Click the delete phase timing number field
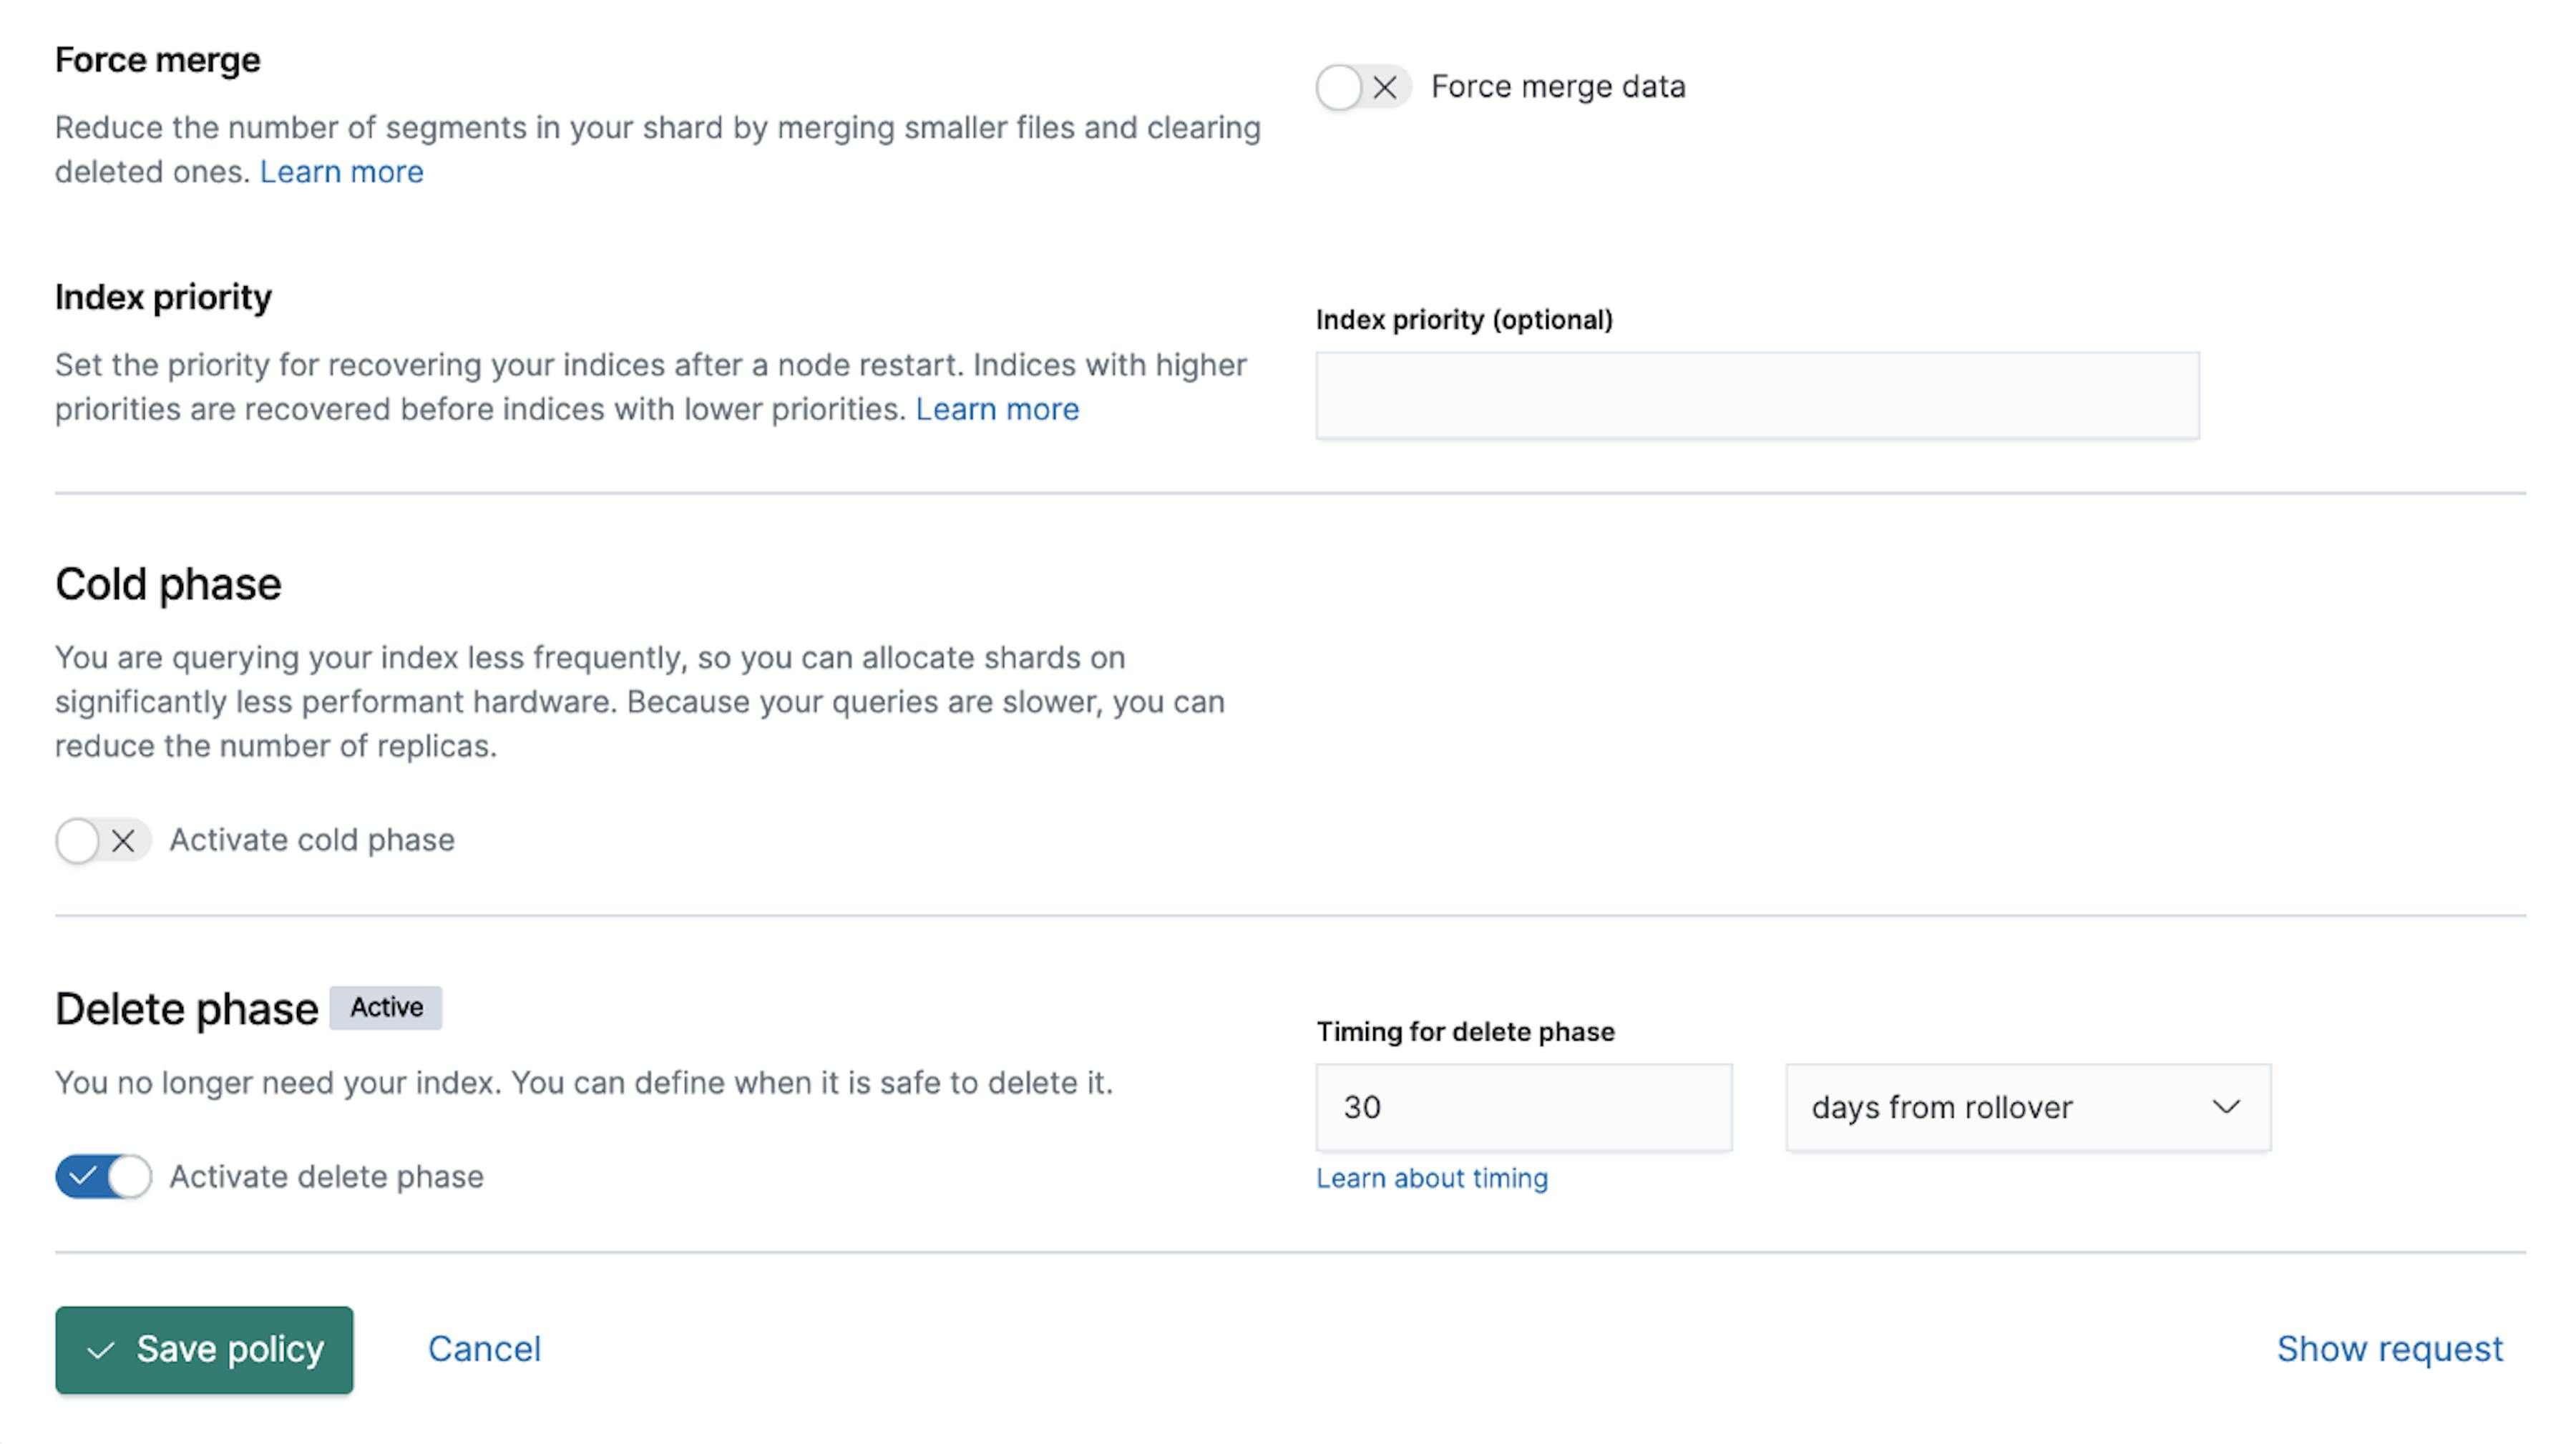Screen dimensions: 2576x1444 1522,1107
